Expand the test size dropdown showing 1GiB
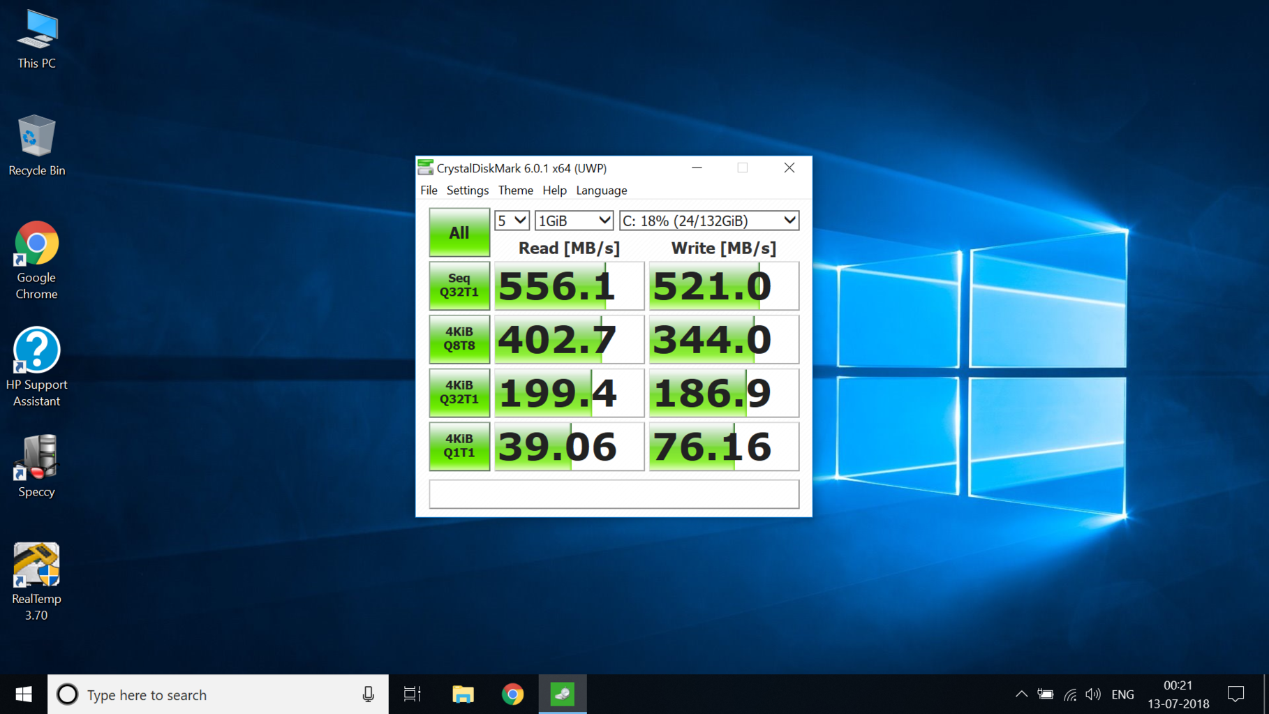 tap(574, 221)
